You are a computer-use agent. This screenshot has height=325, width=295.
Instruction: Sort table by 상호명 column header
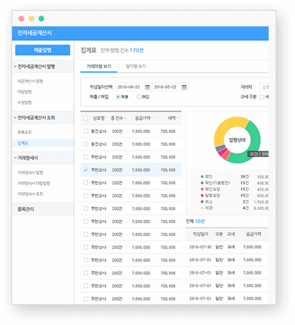(x=100, y=118)
